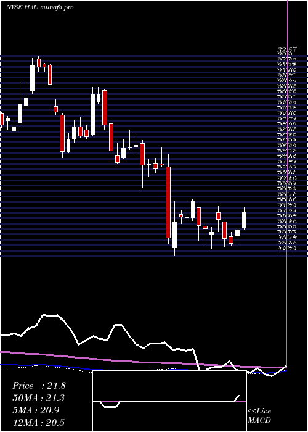This screenshot has width=308, height=432.
Task: Click the MACD inset panel
Action: click(169, 401)
